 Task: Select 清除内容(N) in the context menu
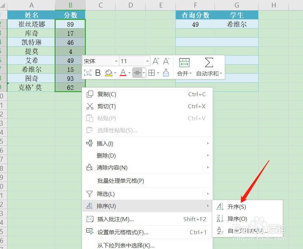(147, 167)
